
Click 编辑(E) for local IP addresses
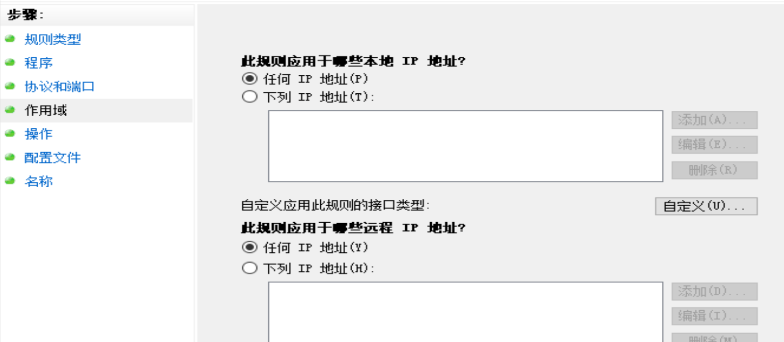(714, 145)
